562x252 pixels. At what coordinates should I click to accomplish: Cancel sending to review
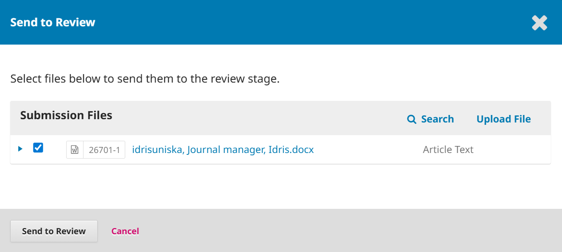click(x=125, y=231)
